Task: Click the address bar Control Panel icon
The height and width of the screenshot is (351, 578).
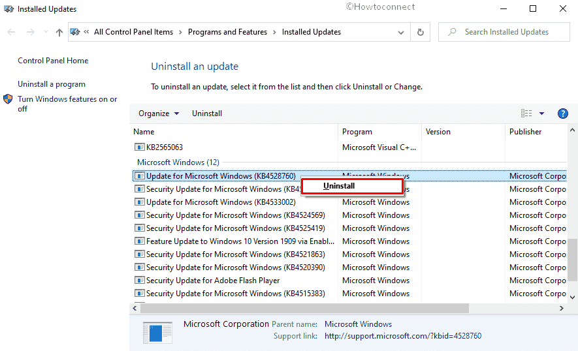Action: tap(75, 32)
